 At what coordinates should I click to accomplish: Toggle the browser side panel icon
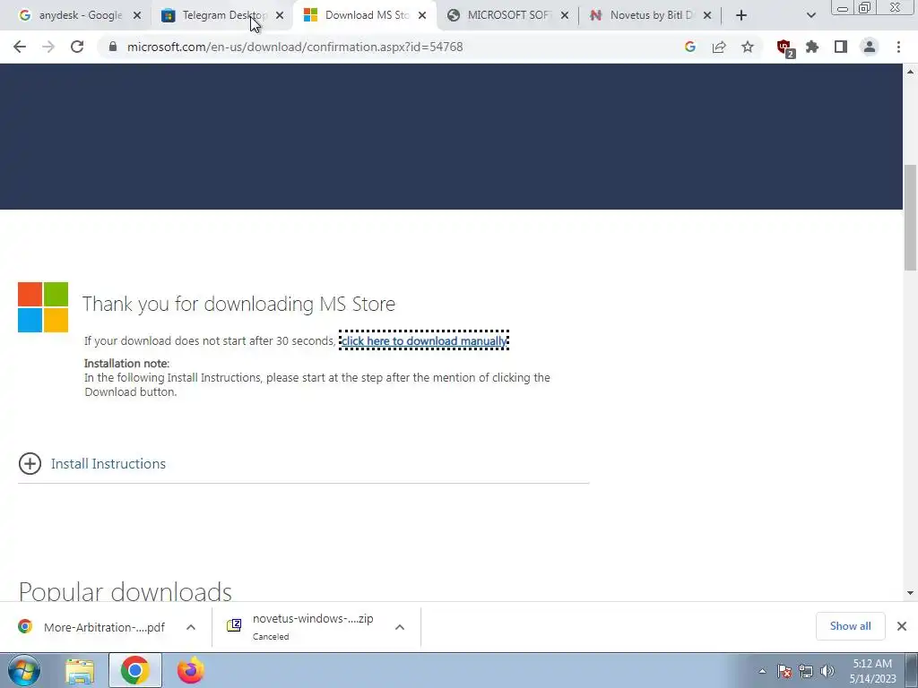point(841,47)
